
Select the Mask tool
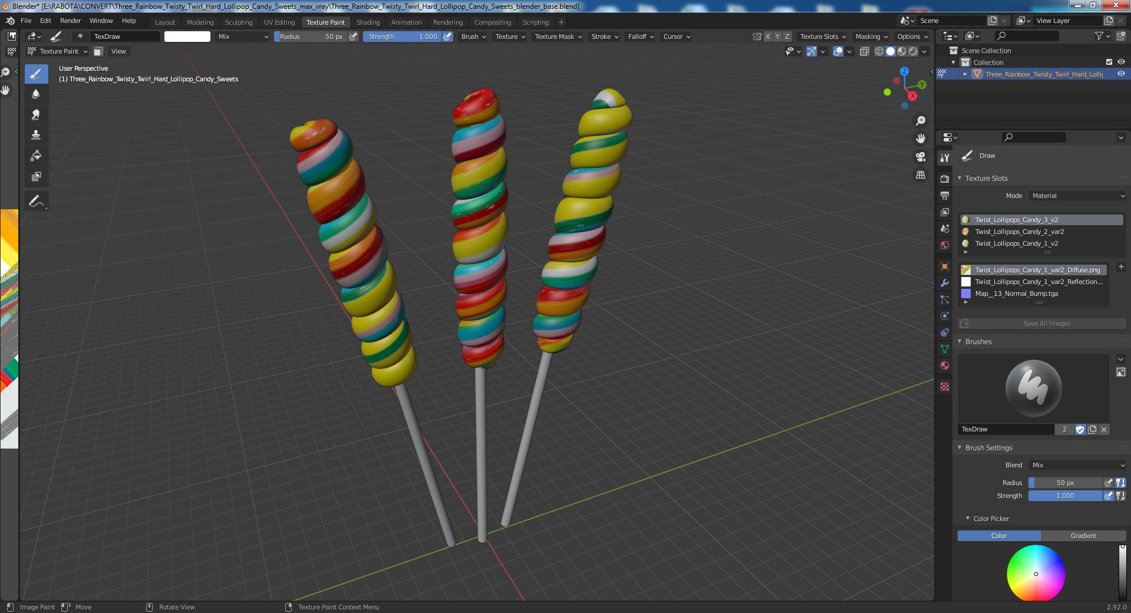click(36, 176)
